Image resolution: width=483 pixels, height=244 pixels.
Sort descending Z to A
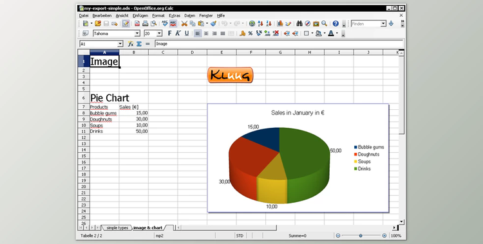coord(269,23)
